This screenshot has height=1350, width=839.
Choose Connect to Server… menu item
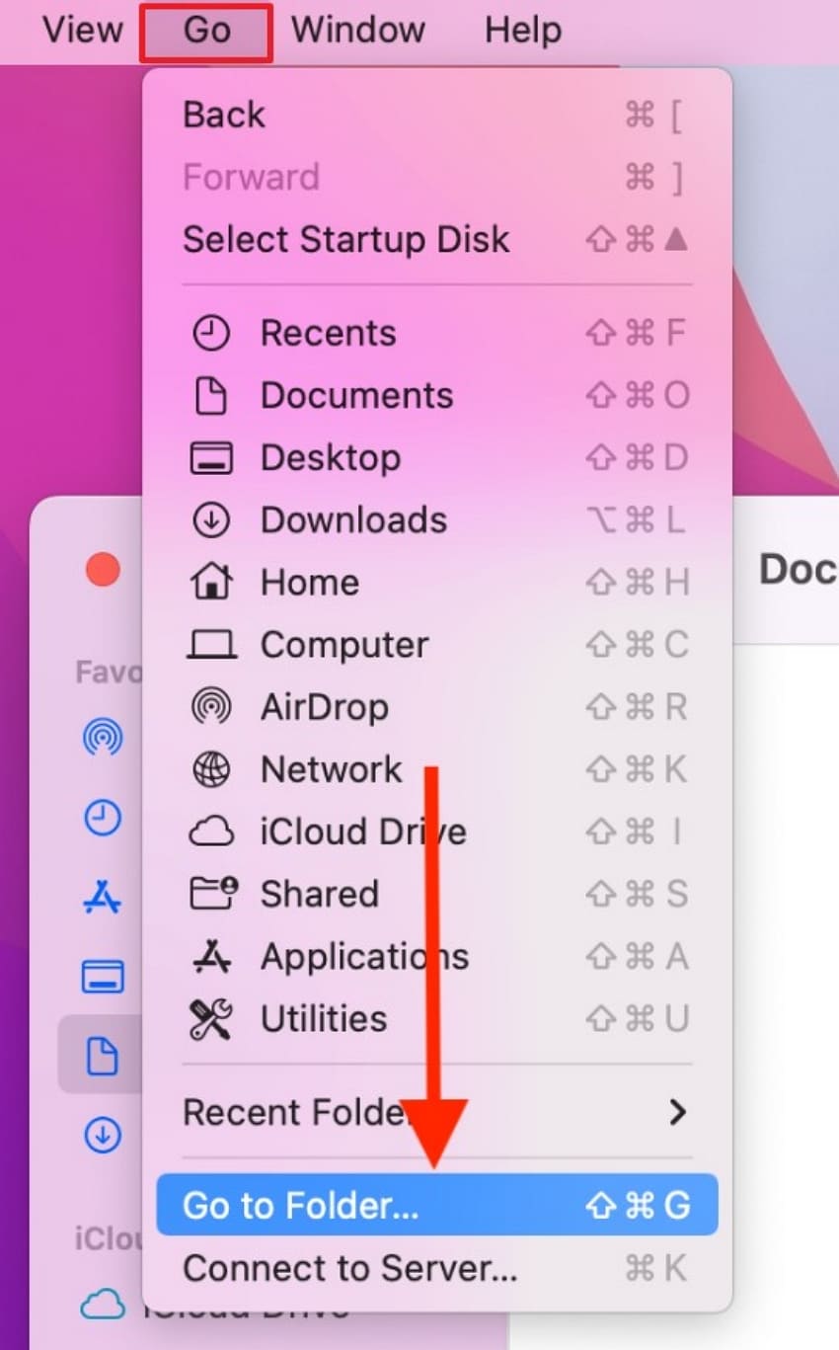[x=437, y=1268]
